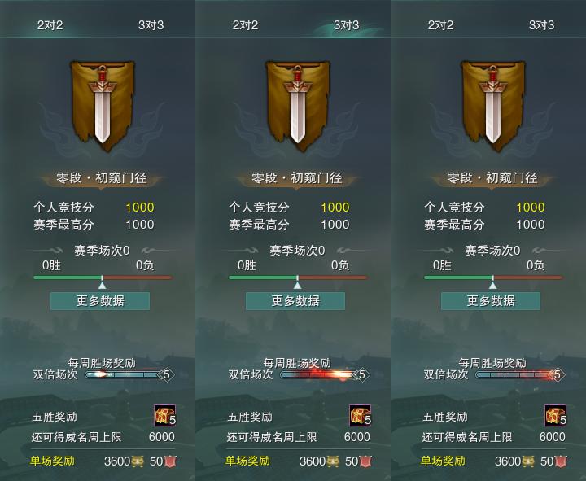Click the glowing red 双倍场次 progress bar in middle panel
This screenshot has width=586, height=481.
pos(318,374)
